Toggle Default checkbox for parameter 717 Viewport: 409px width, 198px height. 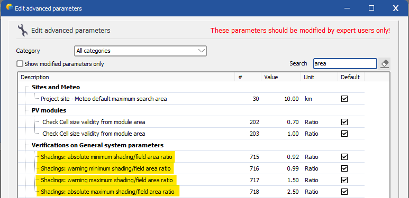(x=344, y=180)
